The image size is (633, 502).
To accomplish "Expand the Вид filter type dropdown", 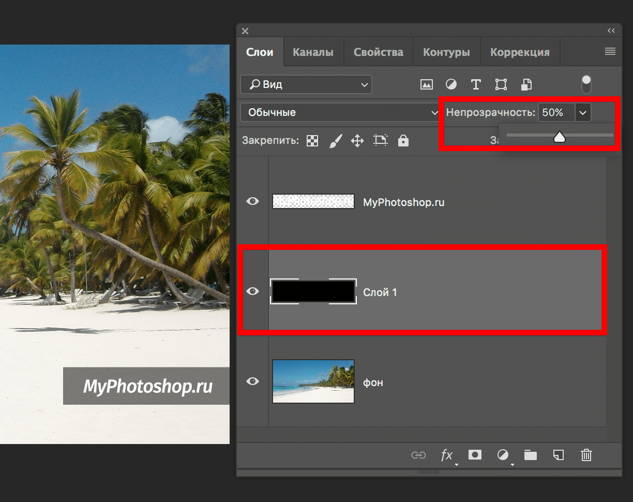I will coord(306,84).
